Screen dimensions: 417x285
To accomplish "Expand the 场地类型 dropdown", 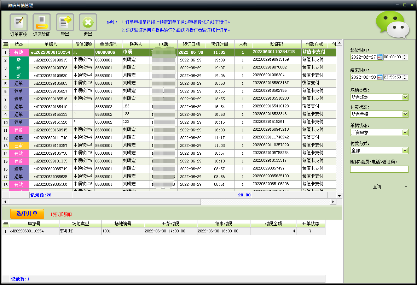I will coord(405,97).
